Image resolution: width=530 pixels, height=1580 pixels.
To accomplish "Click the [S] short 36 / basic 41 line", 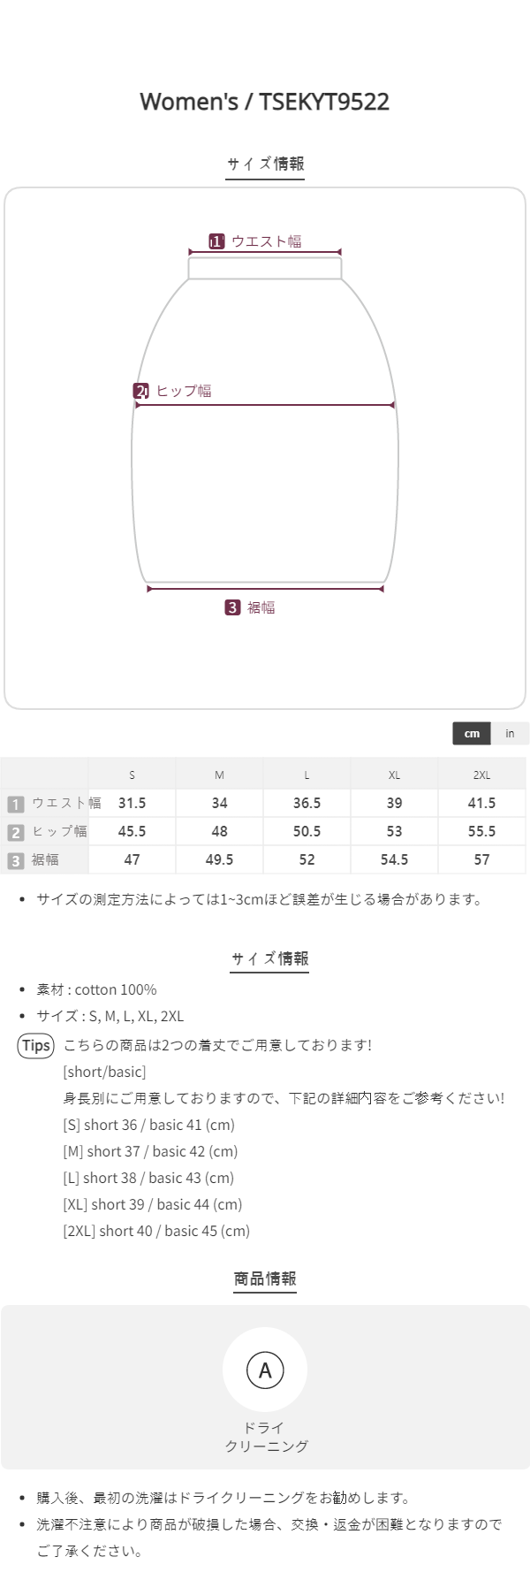I will coord(148,1125).
